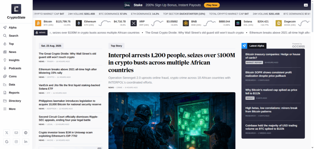This screenshot has width=314, height=149.
Task: Open the email newsletter icon
Action: tap(16, 132)
